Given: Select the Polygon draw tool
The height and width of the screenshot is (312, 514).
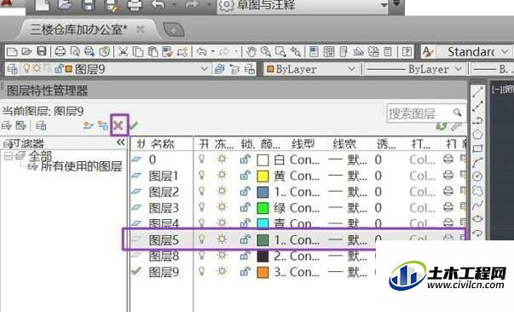Looking at the screenshot, I should tap(477, 135).
